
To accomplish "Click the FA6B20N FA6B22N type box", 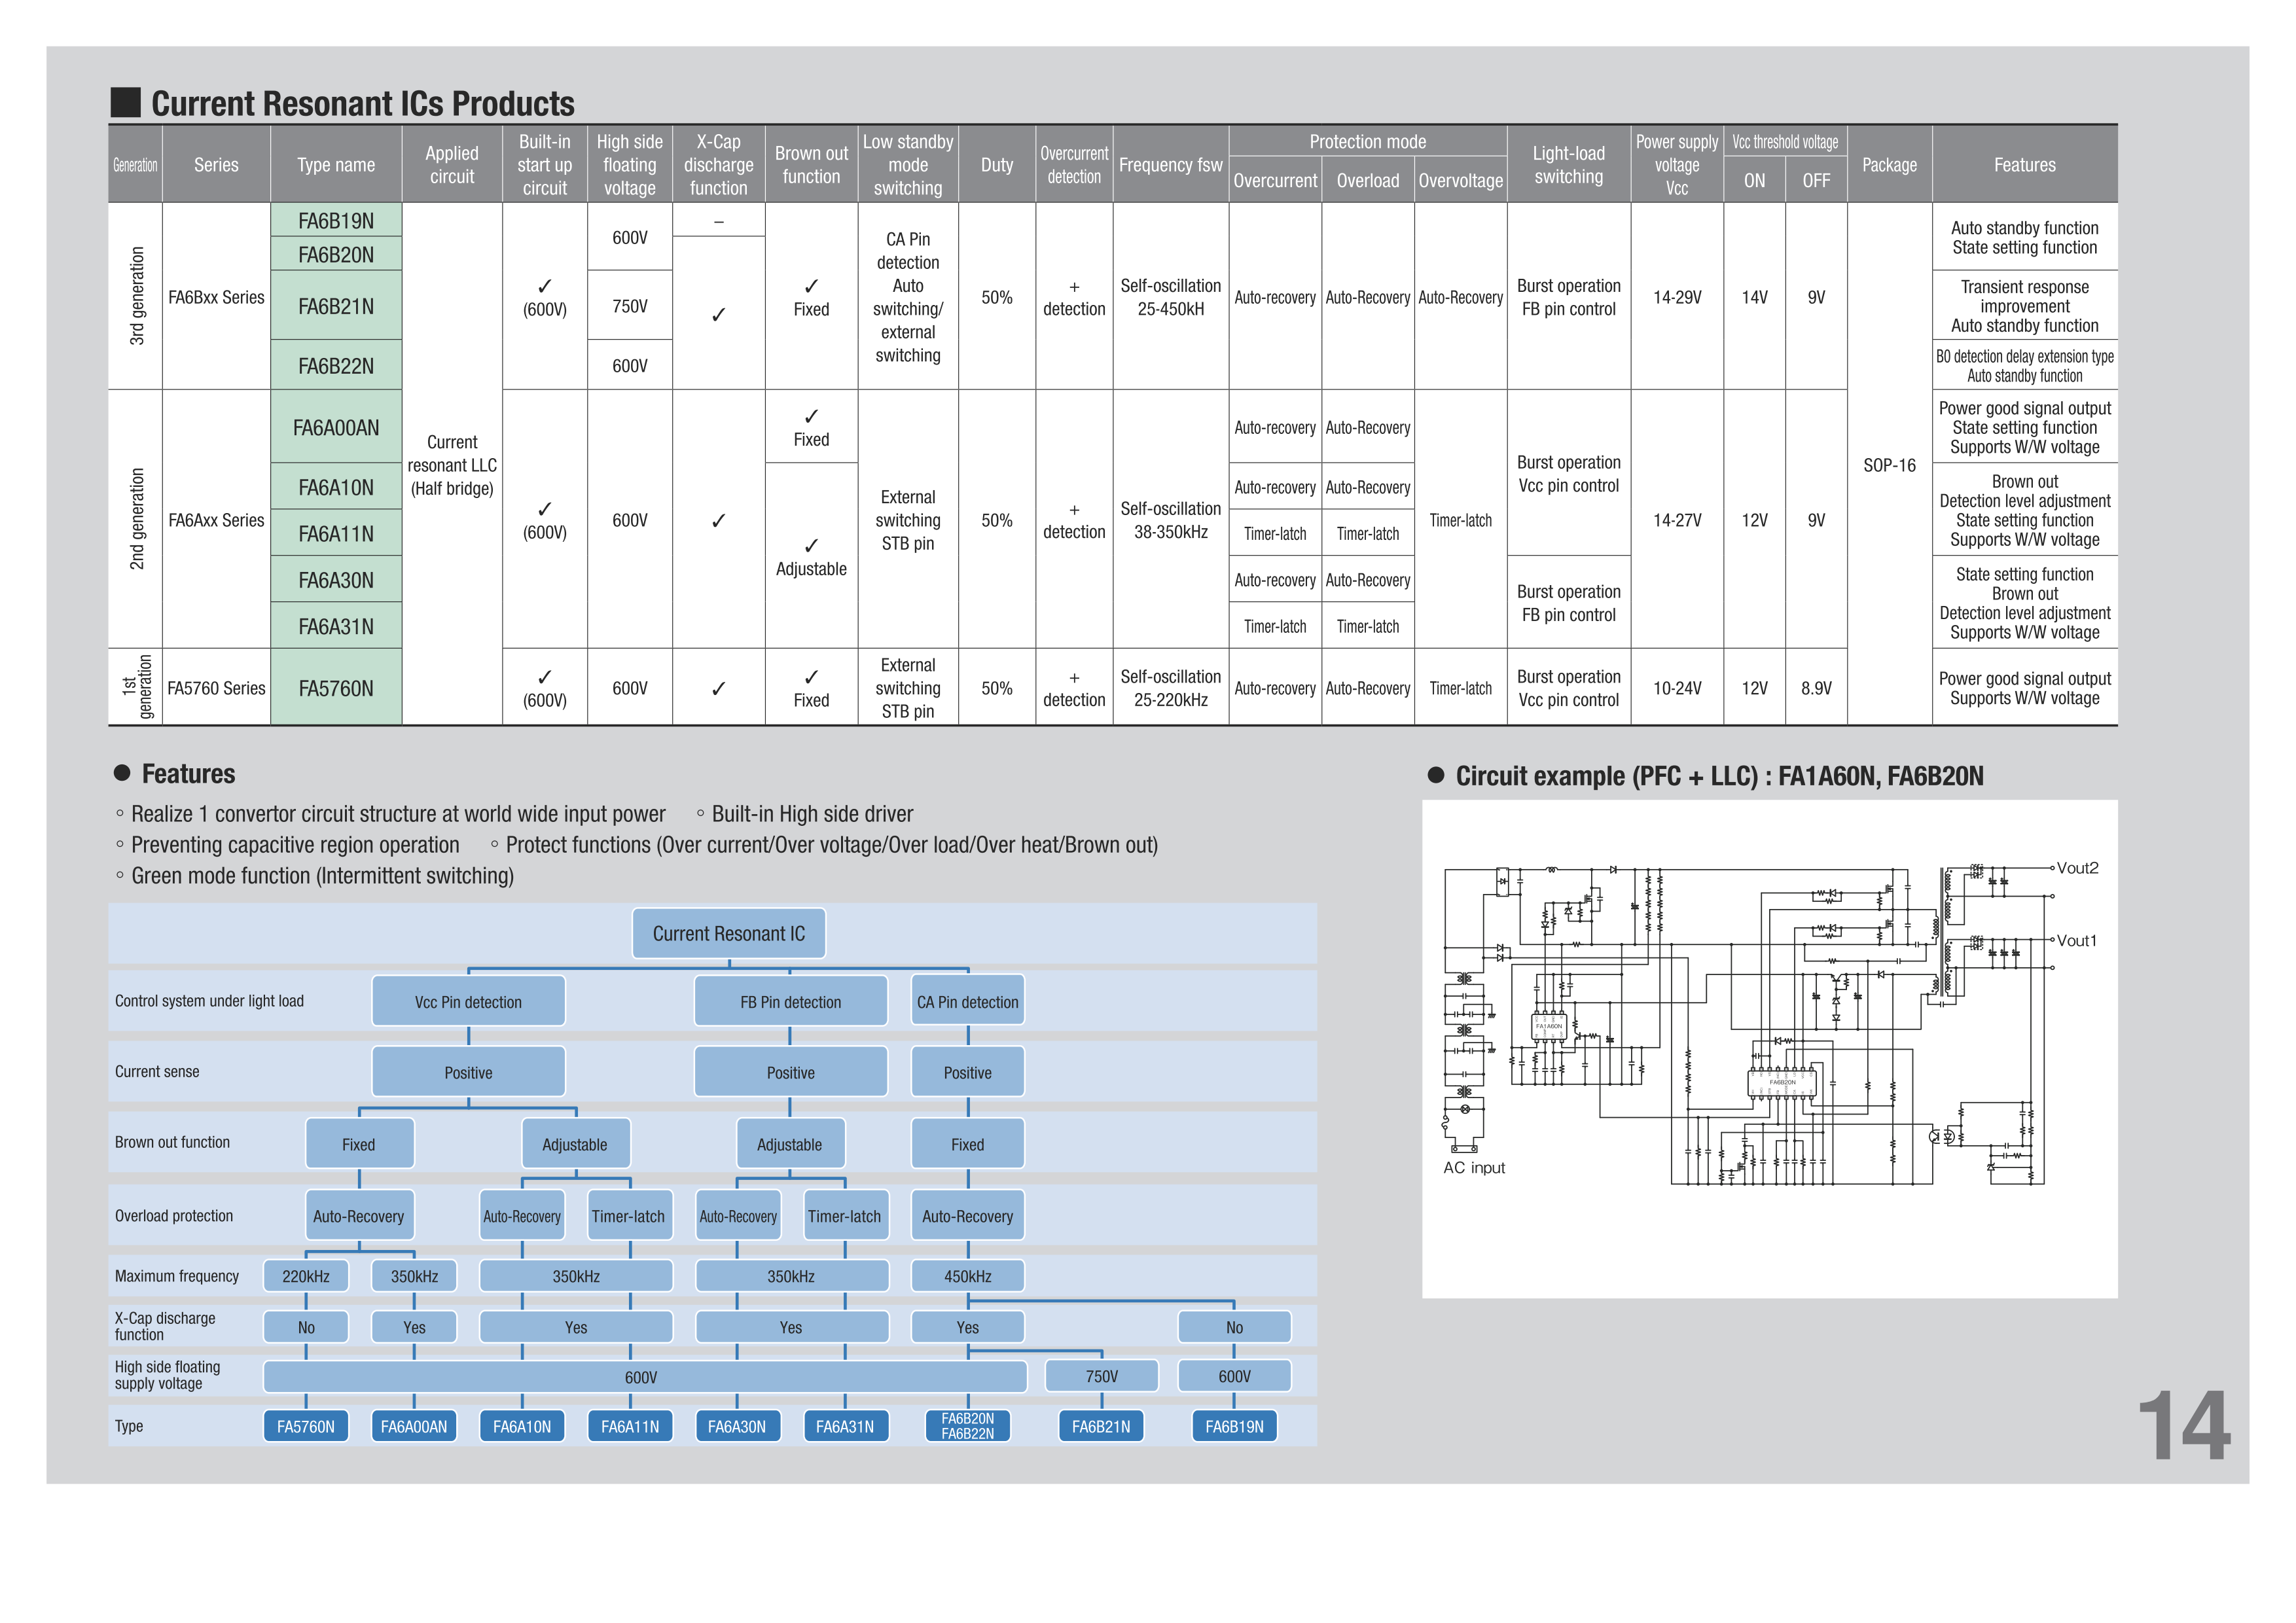I will pos(968,1426).
